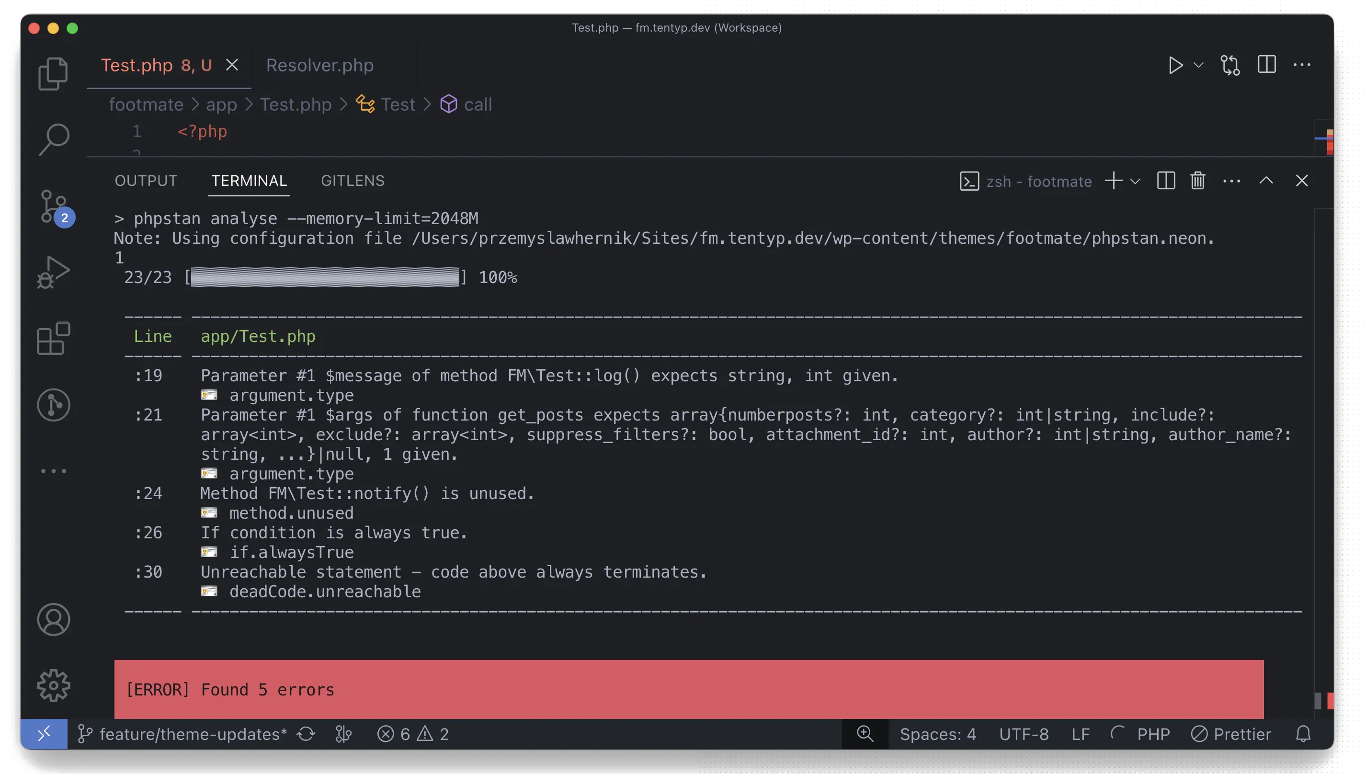This screenshot has width=1365, height=774.
Task: Click the line :30 error entry
Action: (454, 572)
